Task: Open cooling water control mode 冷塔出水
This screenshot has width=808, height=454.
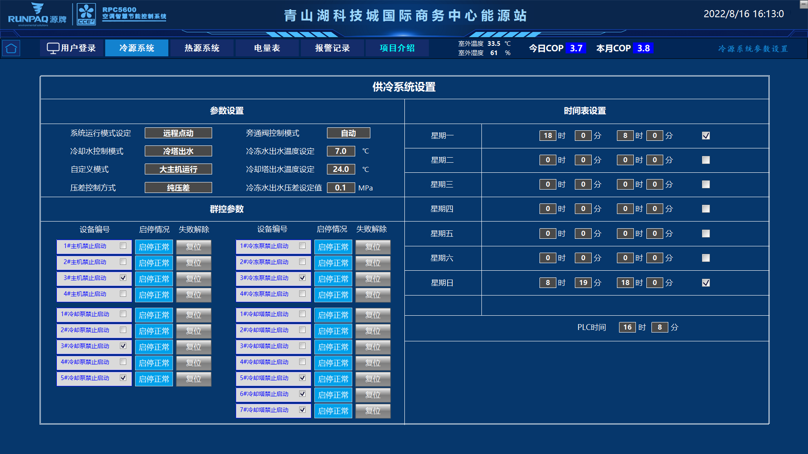Action: click(x=178, y=151)
